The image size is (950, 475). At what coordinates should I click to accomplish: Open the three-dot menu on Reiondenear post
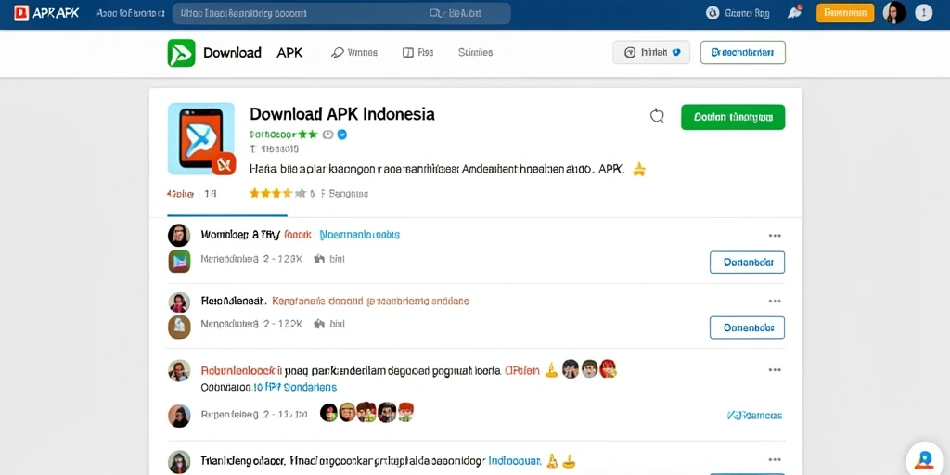pos(775,302)
